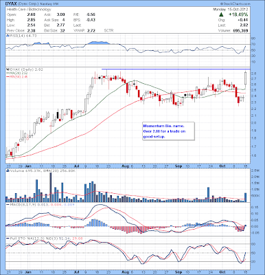Click the MACD legend line marker
The width and height of the screenshot is (265, 275).
click(x=8, y=204)
